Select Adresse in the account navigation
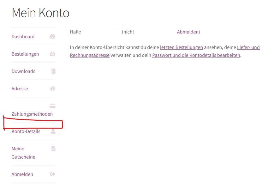This screenshot has height=187, width=268. pyautogui.click(x=20, y=89)
